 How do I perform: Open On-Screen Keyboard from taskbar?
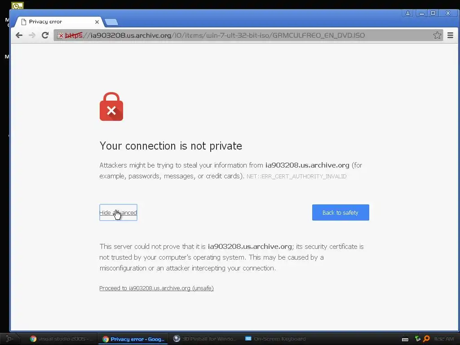[x=276, y=339]
